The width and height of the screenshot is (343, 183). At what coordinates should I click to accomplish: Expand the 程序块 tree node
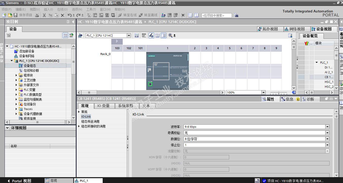(x=16, y=75)
